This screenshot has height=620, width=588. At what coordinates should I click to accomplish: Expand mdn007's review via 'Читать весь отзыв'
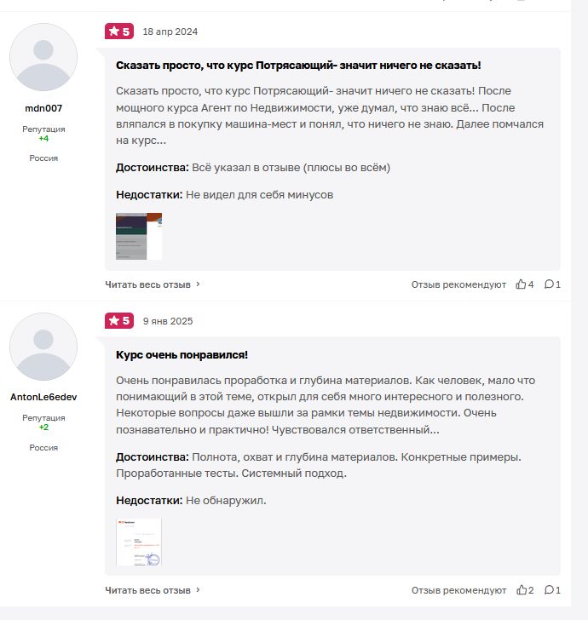(153, 284)
